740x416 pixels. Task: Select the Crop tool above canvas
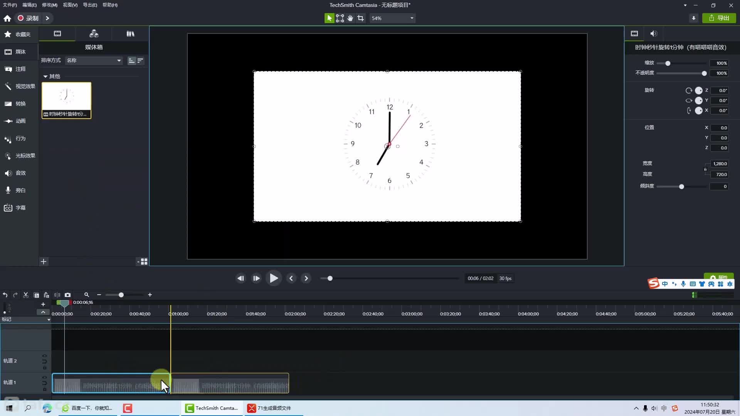361,18
